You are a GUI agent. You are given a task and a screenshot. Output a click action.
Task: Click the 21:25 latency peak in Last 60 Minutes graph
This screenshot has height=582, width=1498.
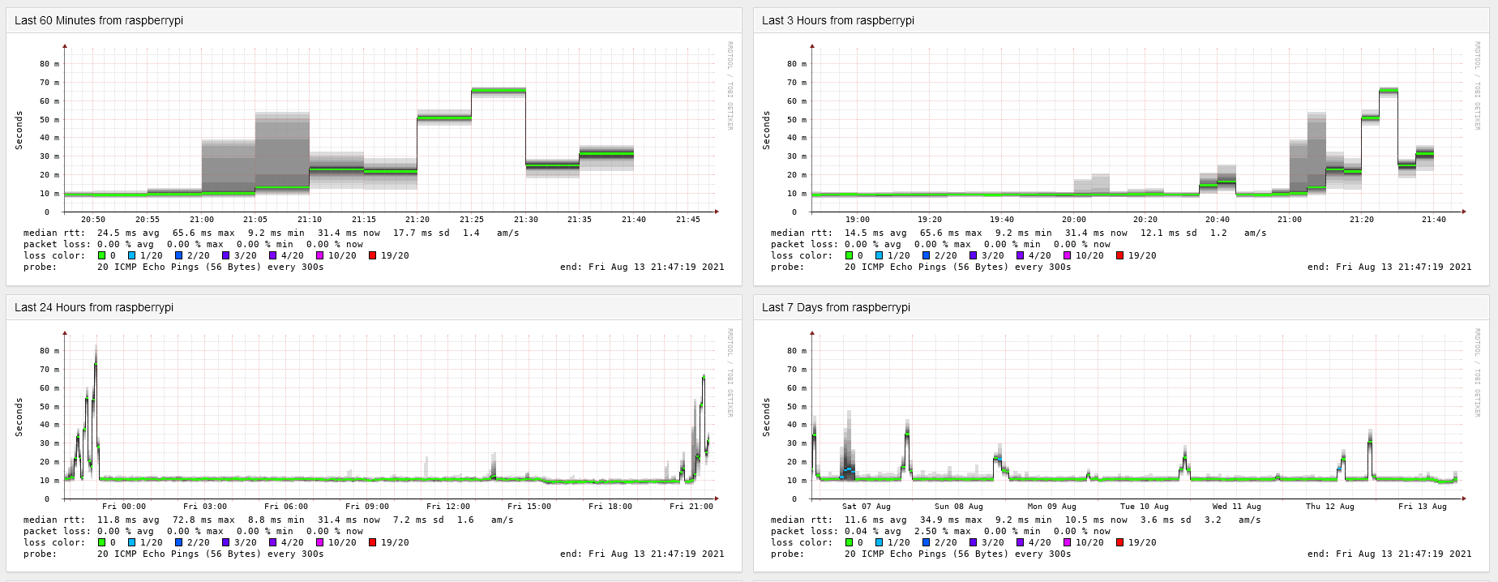[498, 90]
